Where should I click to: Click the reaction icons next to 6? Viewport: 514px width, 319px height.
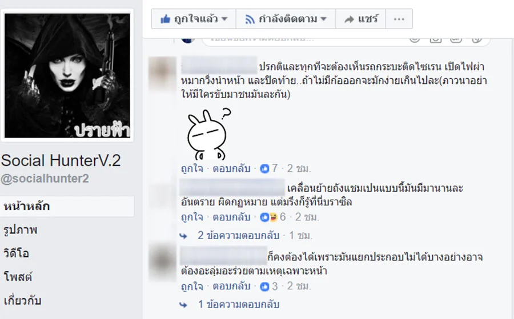click(268, 217)
